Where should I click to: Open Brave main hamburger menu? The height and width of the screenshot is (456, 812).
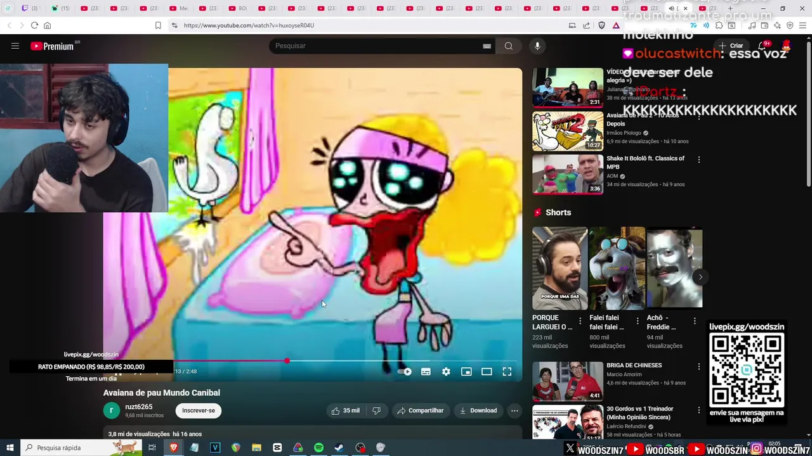coord(802,25)
